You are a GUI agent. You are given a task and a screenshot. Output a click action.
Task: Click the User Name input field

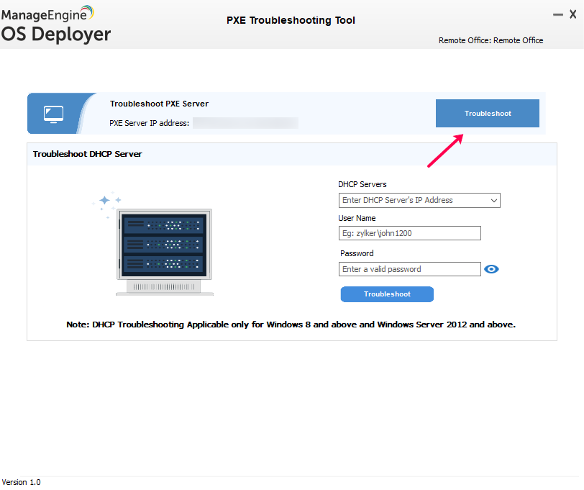(409, 233)
